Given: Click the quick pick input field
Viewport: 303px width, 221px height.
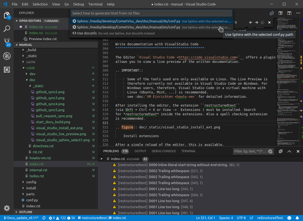Looking at the screenshot, I should (151, 13).
